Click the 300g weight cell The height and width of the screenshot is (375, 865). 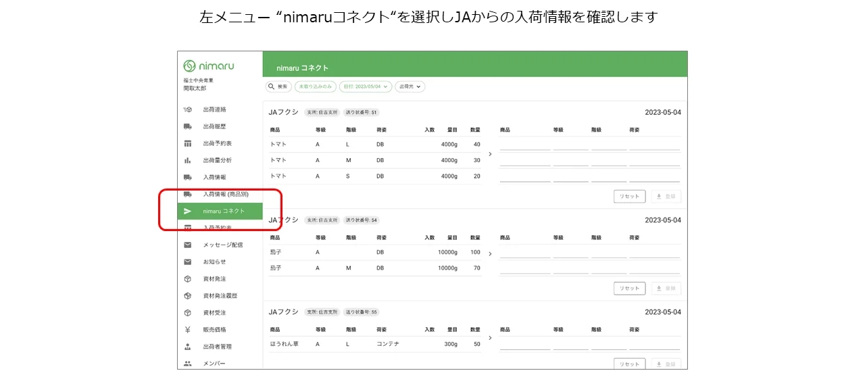(450, 344)
